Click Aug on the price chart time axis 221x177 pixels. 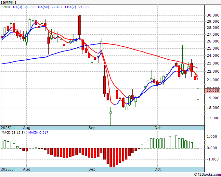(27, 128)
